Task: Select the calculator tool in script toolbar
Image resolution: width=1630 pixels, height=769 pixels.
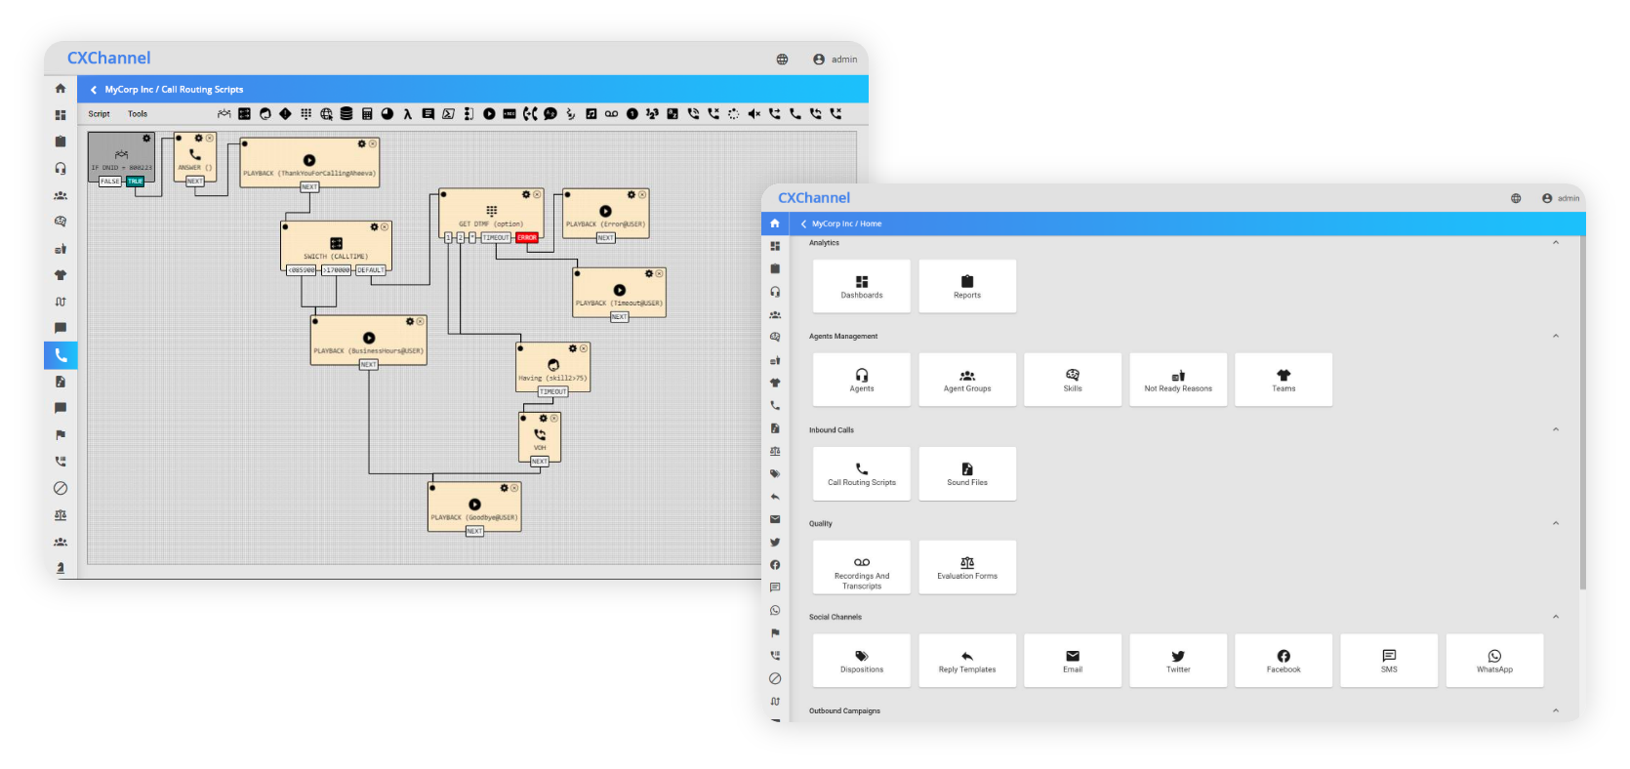Action: pyautogui.click(x=367, y=114)
